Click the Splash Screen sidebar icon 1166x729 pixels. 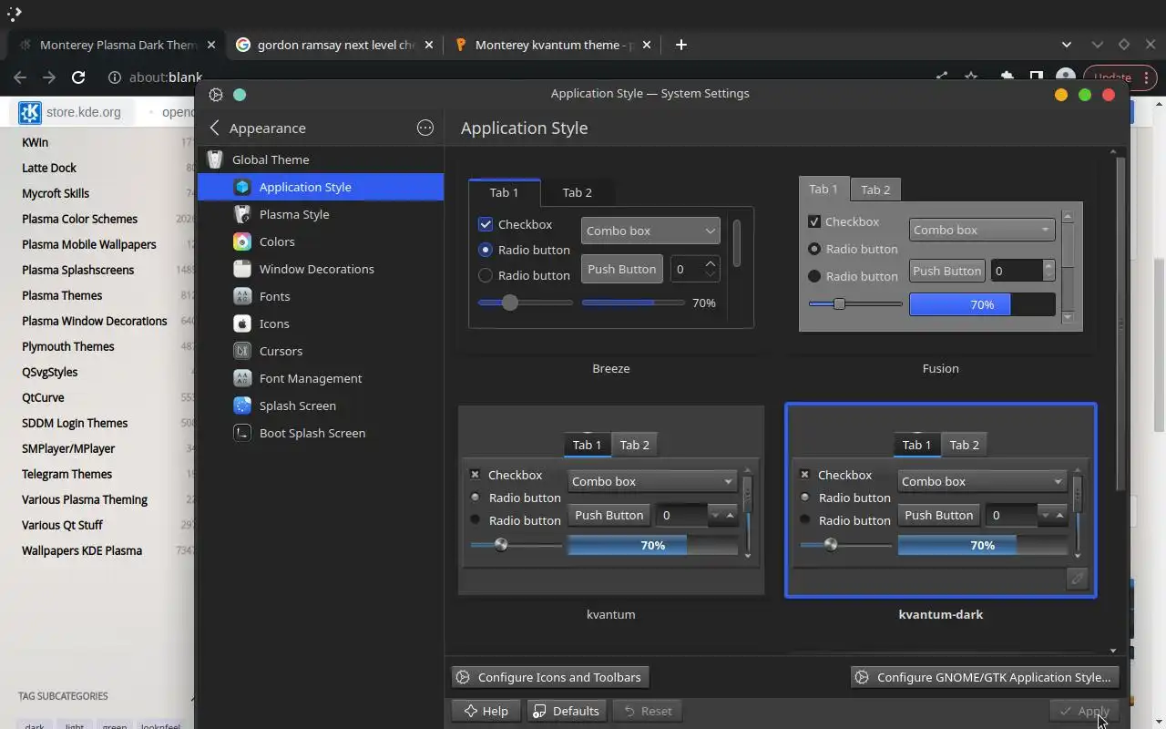pyautogui.click(x=241, y=406)
